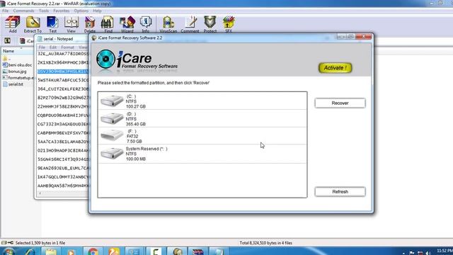This screenshot has width=453, height=255.
Task: Open the Info toolbar icon
Action: click(x=146, y=24)
